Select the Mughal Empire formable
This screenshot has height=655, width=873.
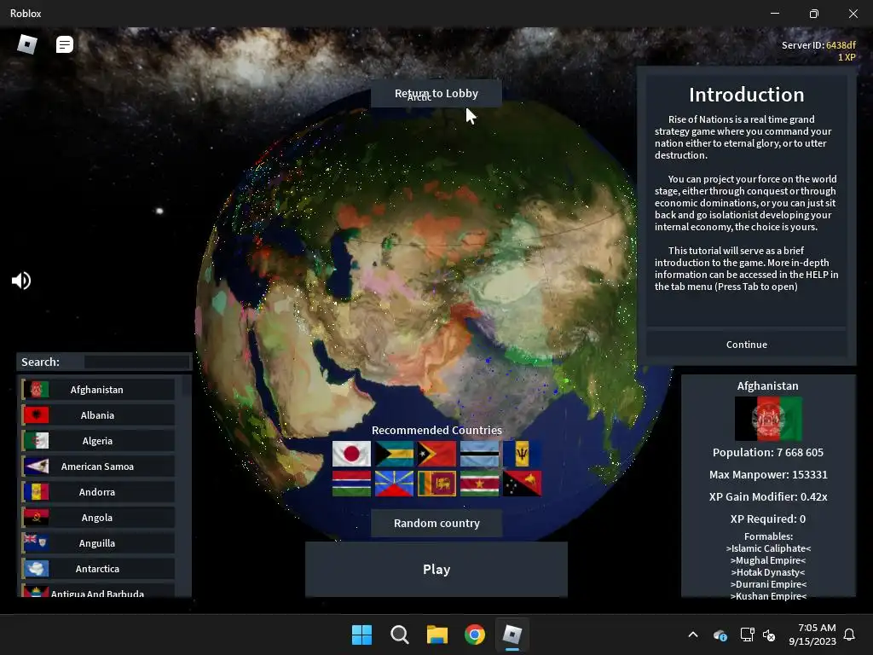[x=768, y=560]
